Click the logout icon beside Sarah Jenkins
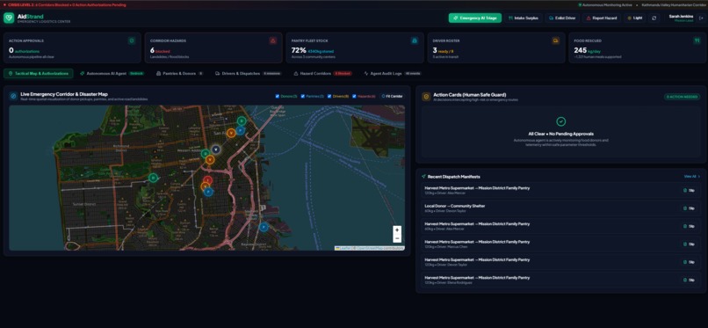Screen dimensions: 708x328 [x=701, y=18]
